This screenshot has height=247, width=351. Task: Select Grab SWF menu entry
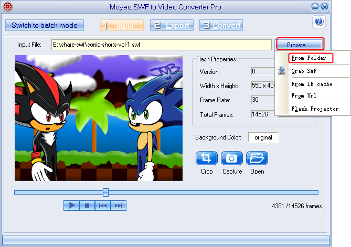pos(304,71)
